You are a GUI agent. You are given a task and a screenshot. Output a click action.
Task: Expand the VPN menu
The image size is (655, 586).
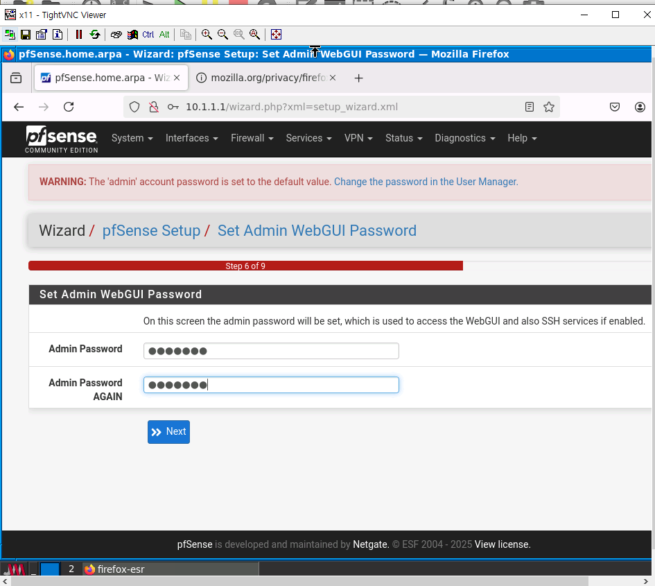click(x=358, y=138)
